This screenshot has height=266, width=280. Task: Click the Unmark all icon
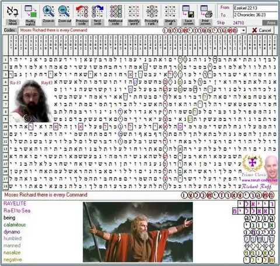pos(170,11)
